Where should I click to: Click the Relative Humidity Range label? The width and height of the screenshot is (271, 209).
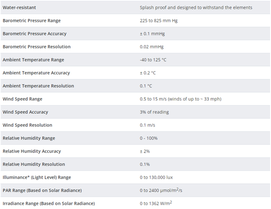coord(29,138)
